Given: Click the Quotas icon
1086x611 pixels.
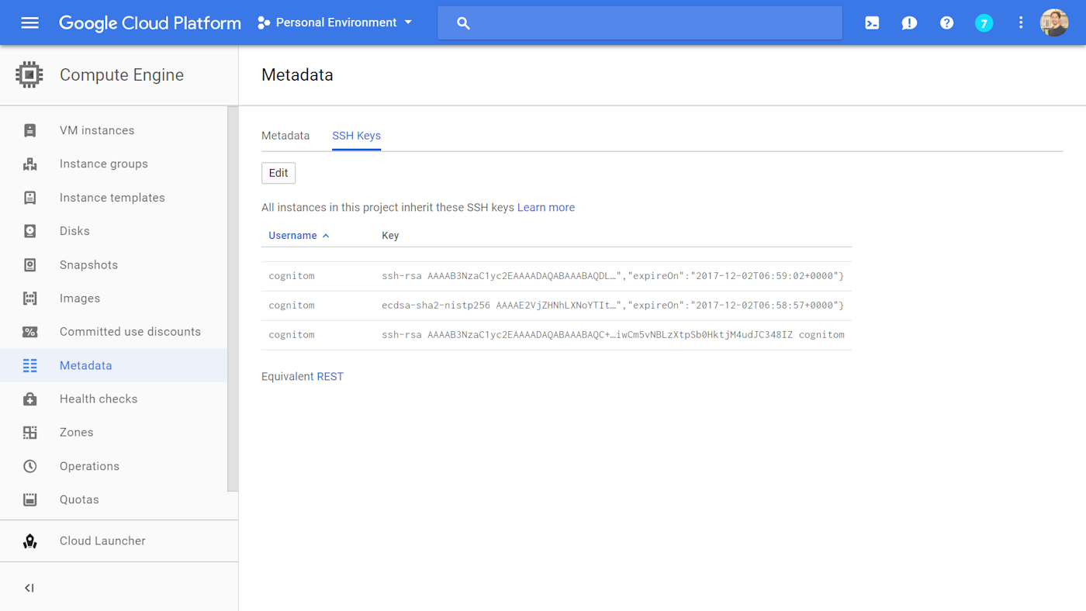Looking at the screenshot, I should [x=29, y=499].
